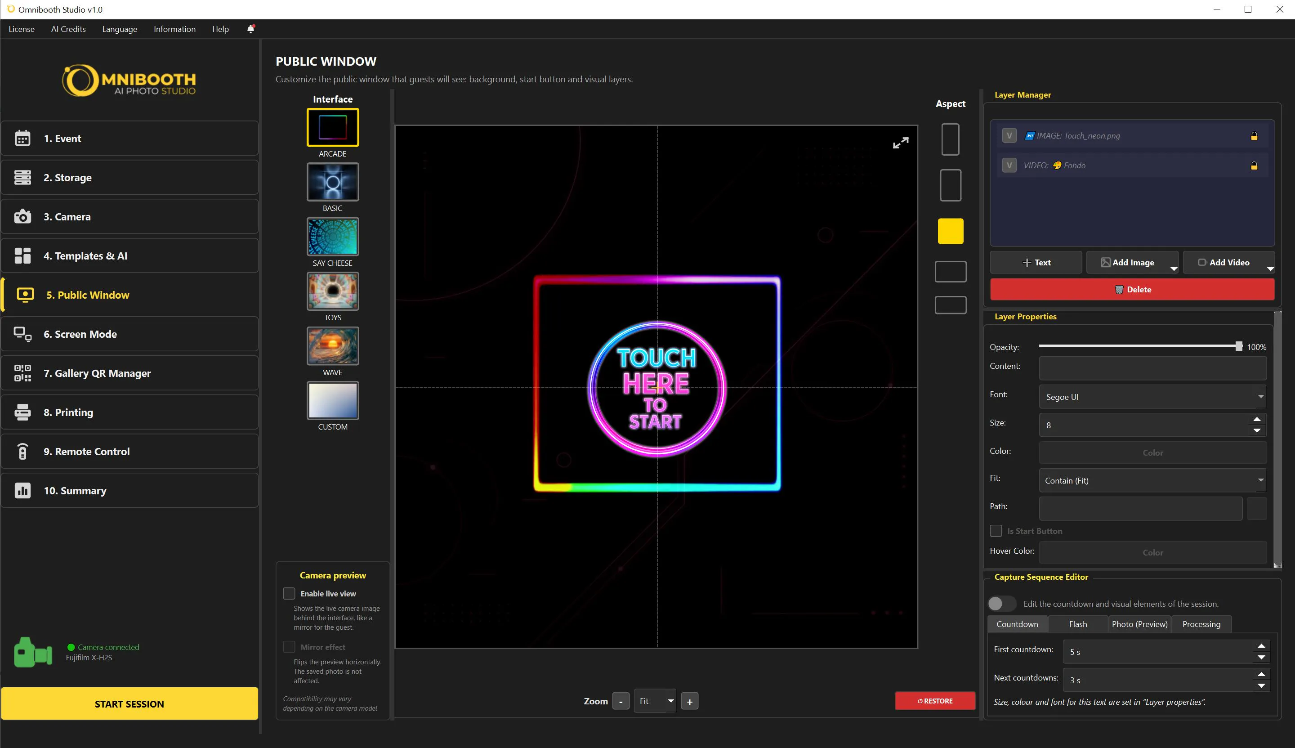Screen dimensions: 1295x748
Task: Switch to the Flash tab
Action: pyautogui.click(x=1078, y=624)
